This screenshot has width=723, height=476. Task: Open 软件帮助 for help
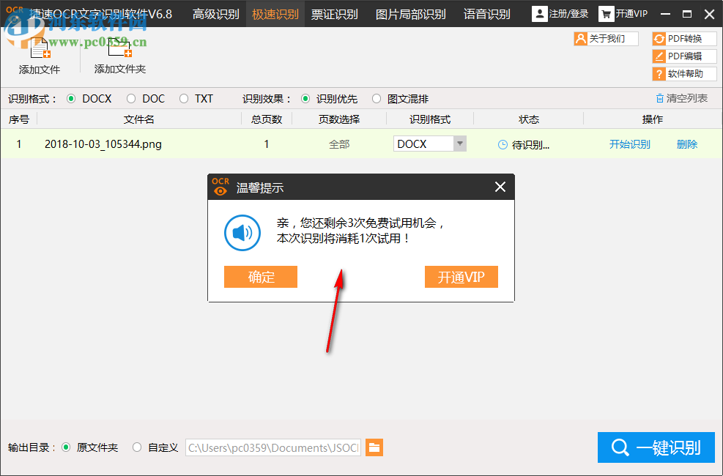point(684,72)
